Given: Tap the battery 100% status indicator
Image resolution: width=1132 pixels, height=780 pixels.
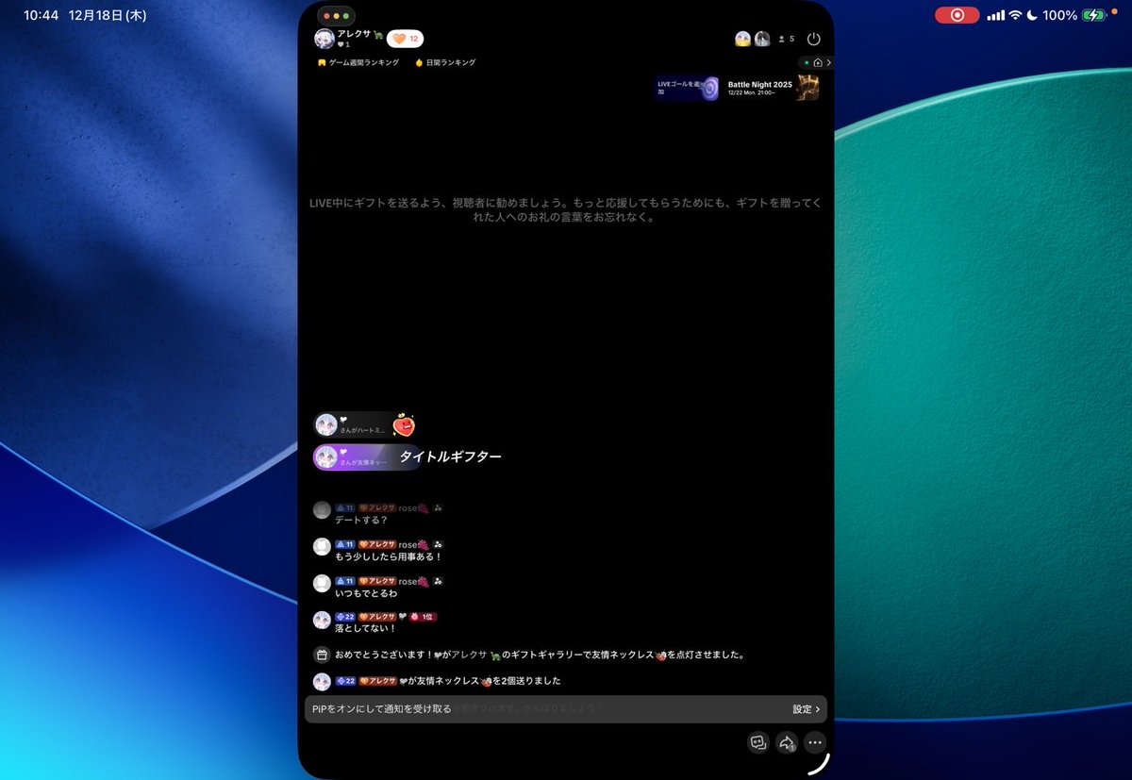Looking at the screenshot, I should tap(1074, 15).
